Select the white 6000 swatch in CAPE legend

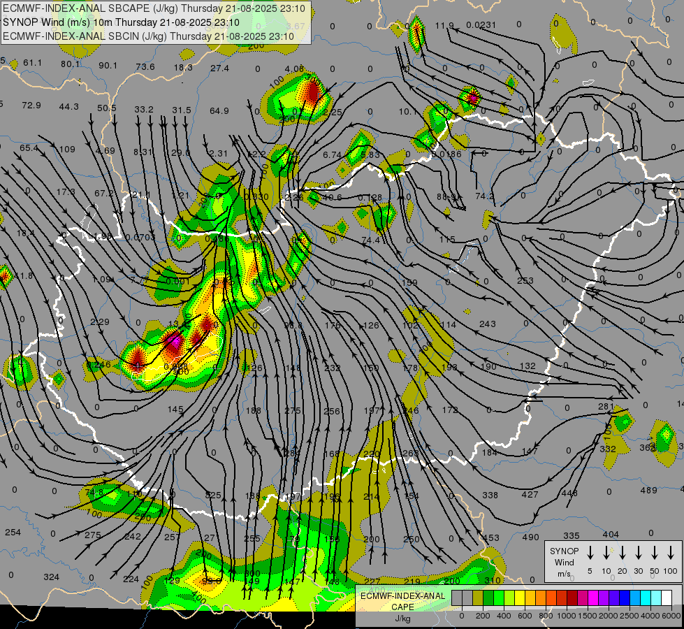[667, 598]
